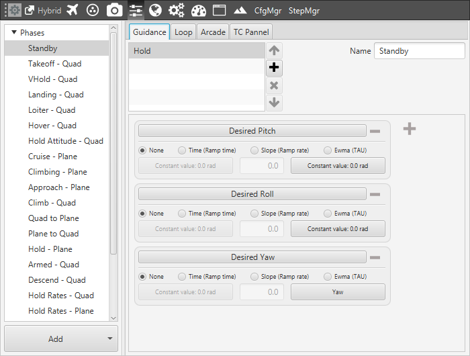This screenshot has height=356, width=470.
Task: Open the window panel icon
Action: 219,10
